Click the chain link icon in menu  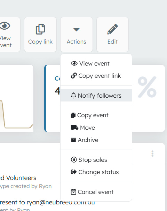point(74,76)
